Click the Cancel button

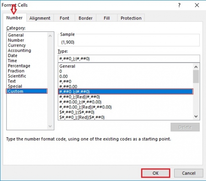(x=189, y=173)
